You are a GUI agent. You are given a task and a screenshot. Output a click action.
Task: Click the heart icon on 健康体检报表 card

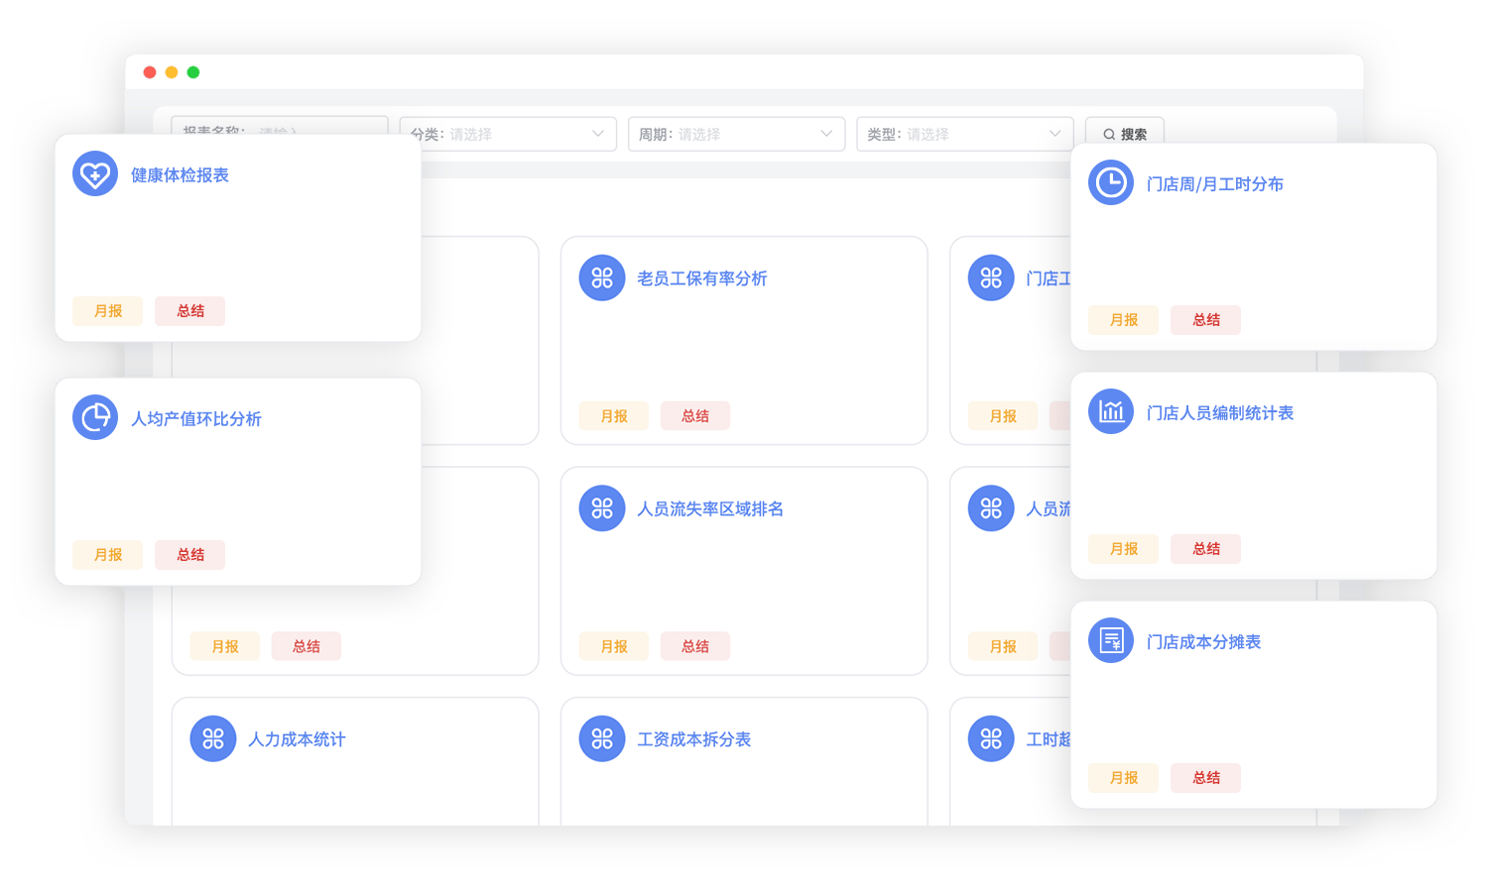95,174
